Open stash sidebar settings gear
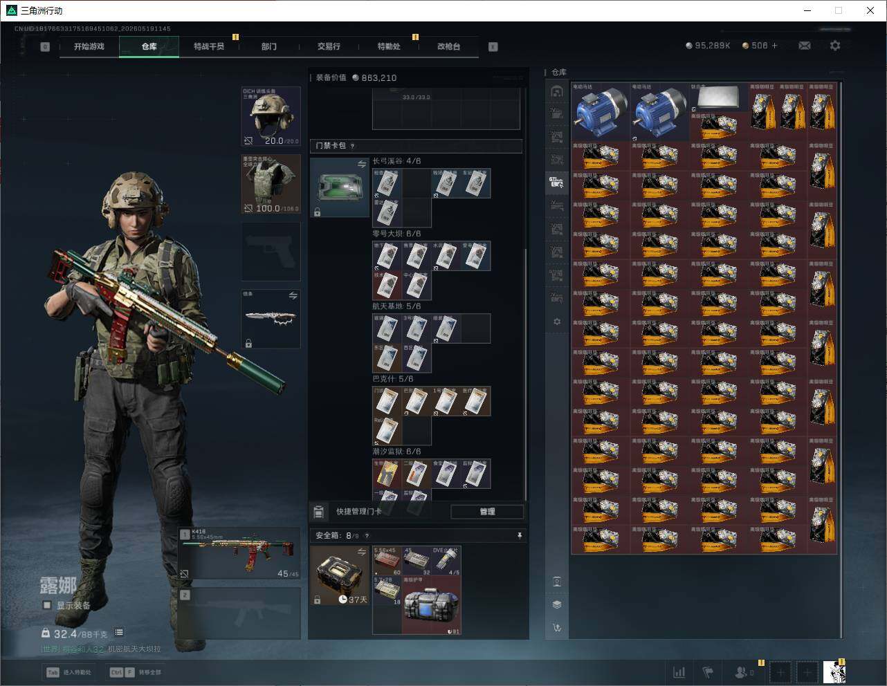 557,322
